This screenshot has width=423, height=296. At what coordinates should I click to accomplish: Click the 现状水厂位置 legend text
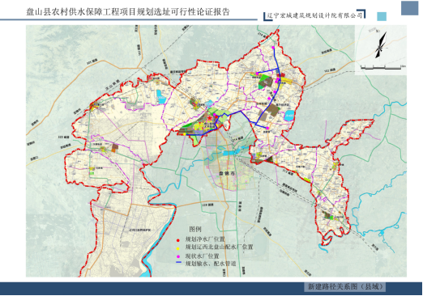point(202,256)
